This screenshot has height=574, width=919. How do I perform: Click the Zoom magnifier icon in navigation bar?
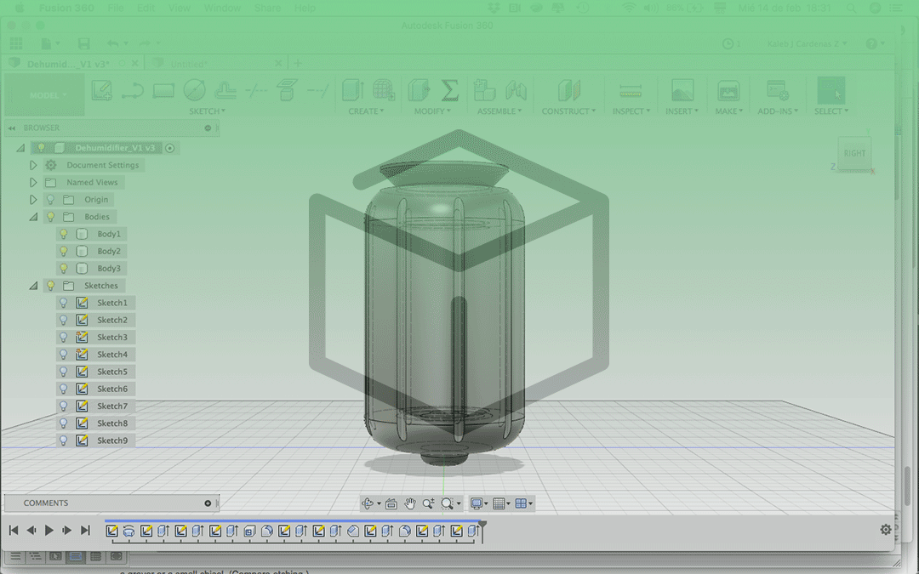pos(430,503)
